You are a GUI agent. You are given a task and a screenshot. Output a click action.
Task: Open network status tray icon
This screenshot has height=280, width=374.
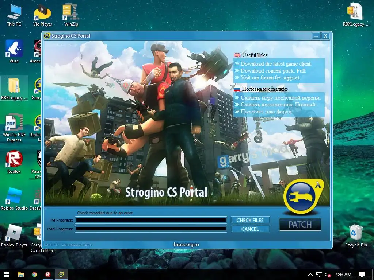tap(319, 275)
